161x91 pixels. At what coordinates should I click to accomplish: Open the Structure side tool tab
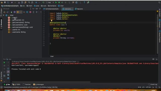(x=1, y=24)
